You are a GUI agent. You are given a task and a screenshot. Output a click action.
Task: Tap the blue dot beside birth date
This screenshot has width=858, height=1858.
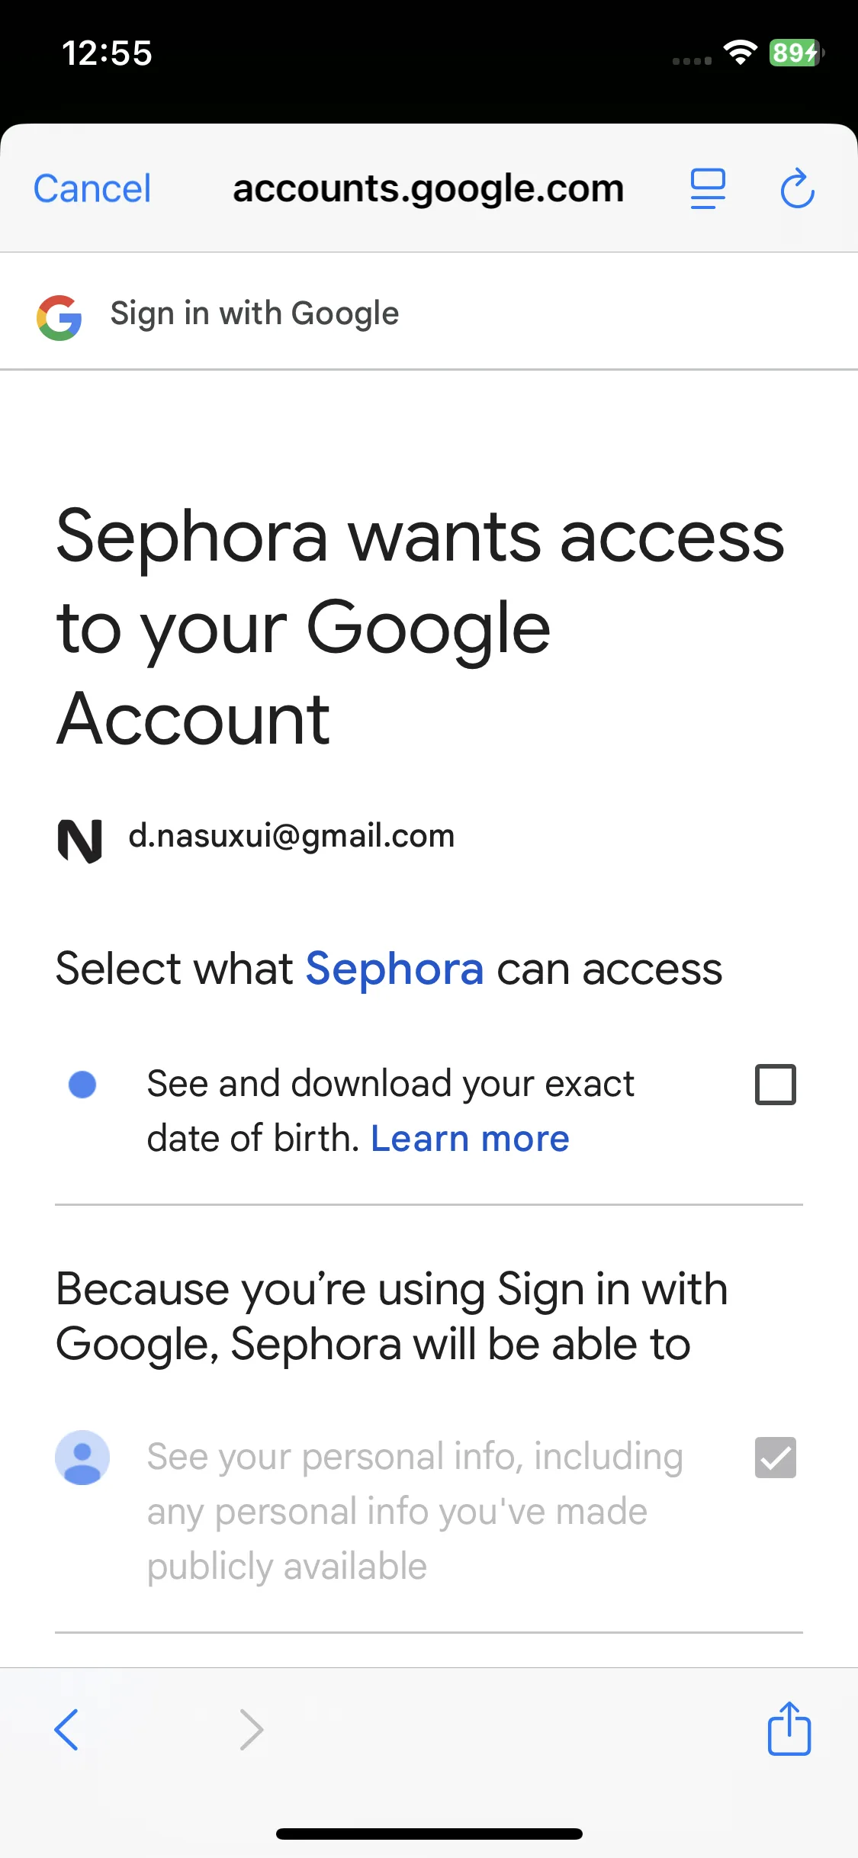click(x=82, y=1085)
